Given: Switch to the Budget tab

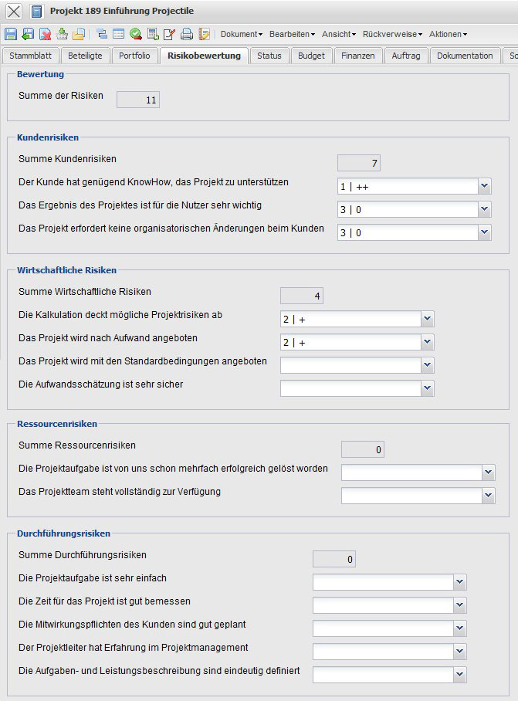Looking at the screenshot, I should tap(311, 56).
